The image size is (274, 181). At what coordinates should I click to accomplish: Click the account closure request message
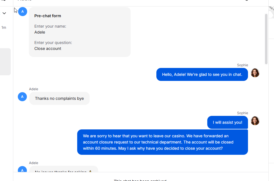(x=162, y=142)
